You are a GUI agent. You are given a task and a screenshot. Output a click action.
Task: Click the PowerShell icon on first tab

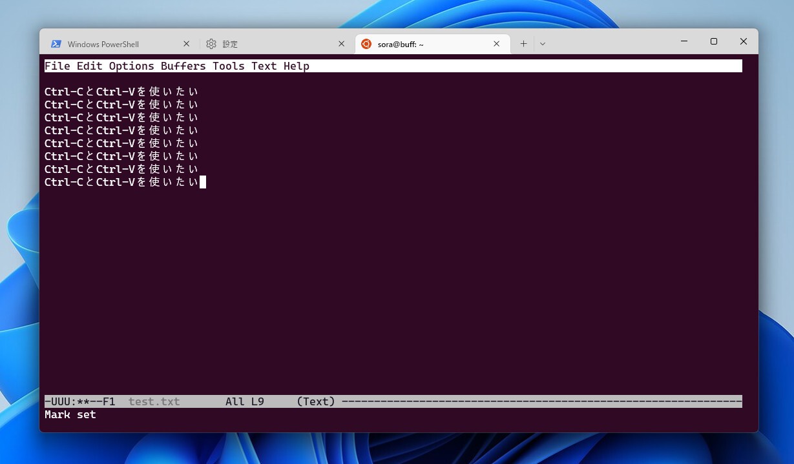[x=56, y=44]
